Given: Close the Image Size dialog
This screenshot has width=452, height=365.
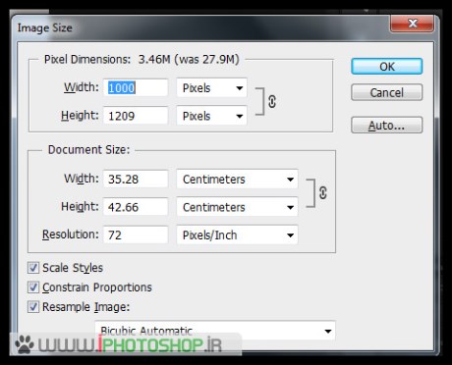Looking at the screenshot, I should click(x=413, y=24).
